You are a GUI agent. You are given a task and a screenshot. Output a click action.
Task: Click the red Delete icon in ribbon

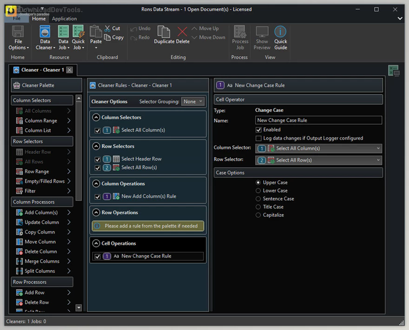tap(183, 33)
